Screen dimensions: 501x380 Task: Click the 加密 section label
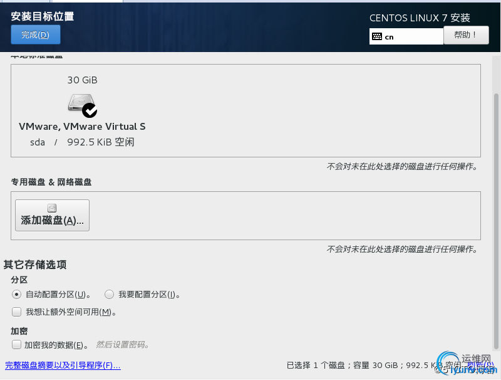[x=19, y=331]
